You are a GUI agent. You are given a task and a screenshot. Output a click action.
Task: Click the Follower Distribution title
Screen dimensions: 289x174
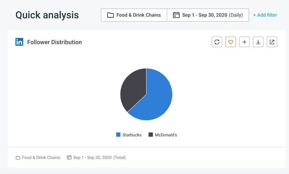coord(55,42)
